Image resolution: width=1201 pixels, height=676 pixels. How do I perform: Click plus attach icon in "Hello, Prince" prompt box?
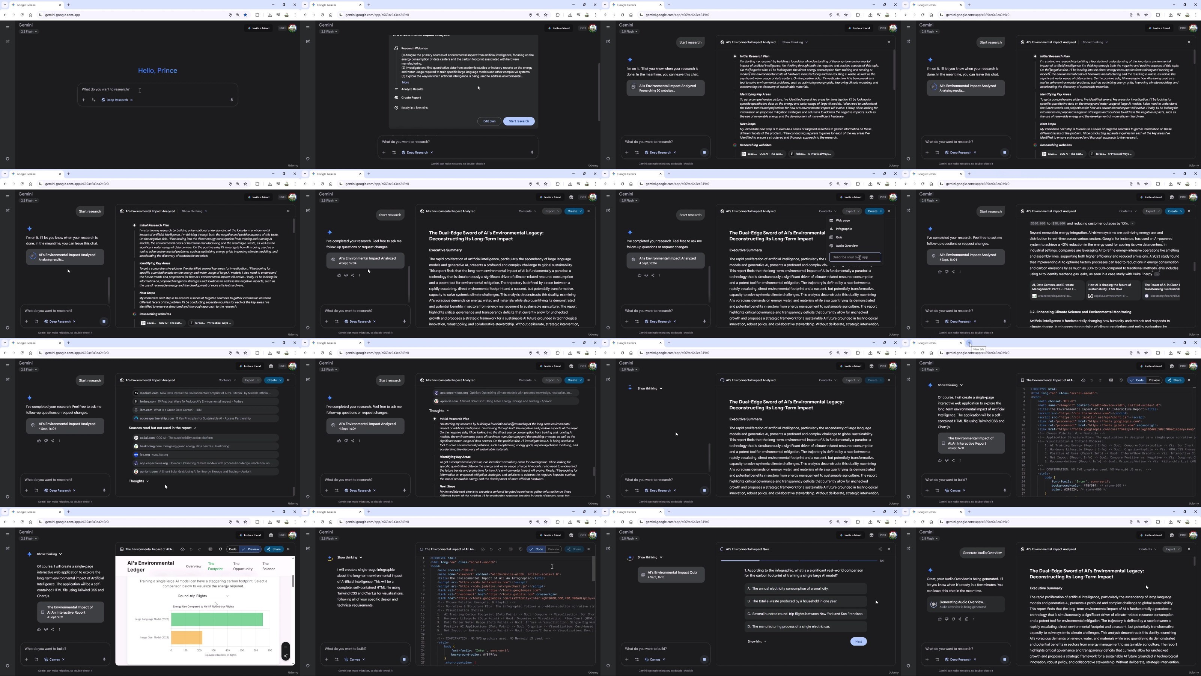(x=83, y=100)
